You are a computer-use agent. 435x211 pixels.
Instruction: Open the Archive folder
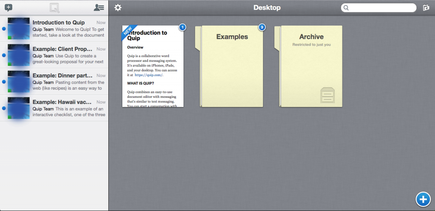pyautogui.click(x=308, y=66)
